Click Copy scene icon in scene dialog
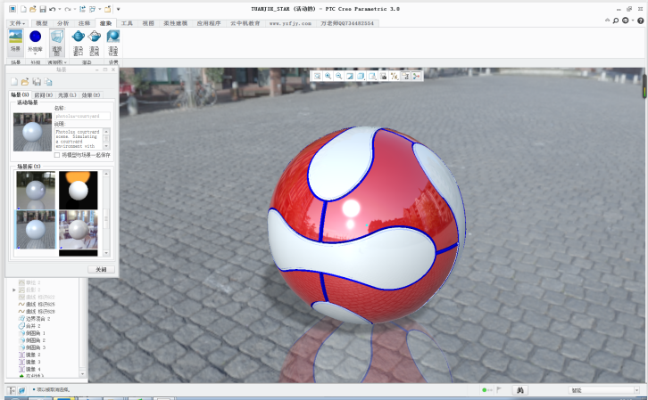This screenshot has height=400, width=648. pos(48,82)
